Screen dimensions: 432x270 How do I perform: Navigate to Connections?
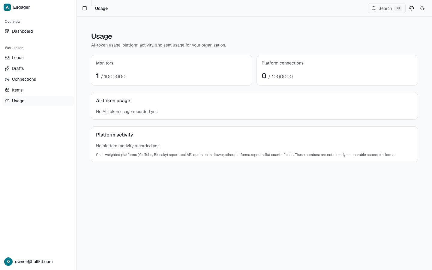point(38,79)
